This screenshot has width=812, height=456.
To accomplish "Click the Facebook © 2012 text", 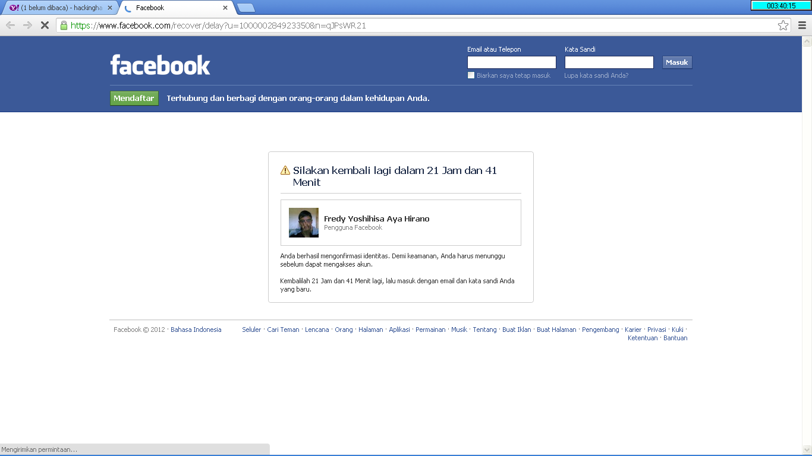I will point(139,330).
